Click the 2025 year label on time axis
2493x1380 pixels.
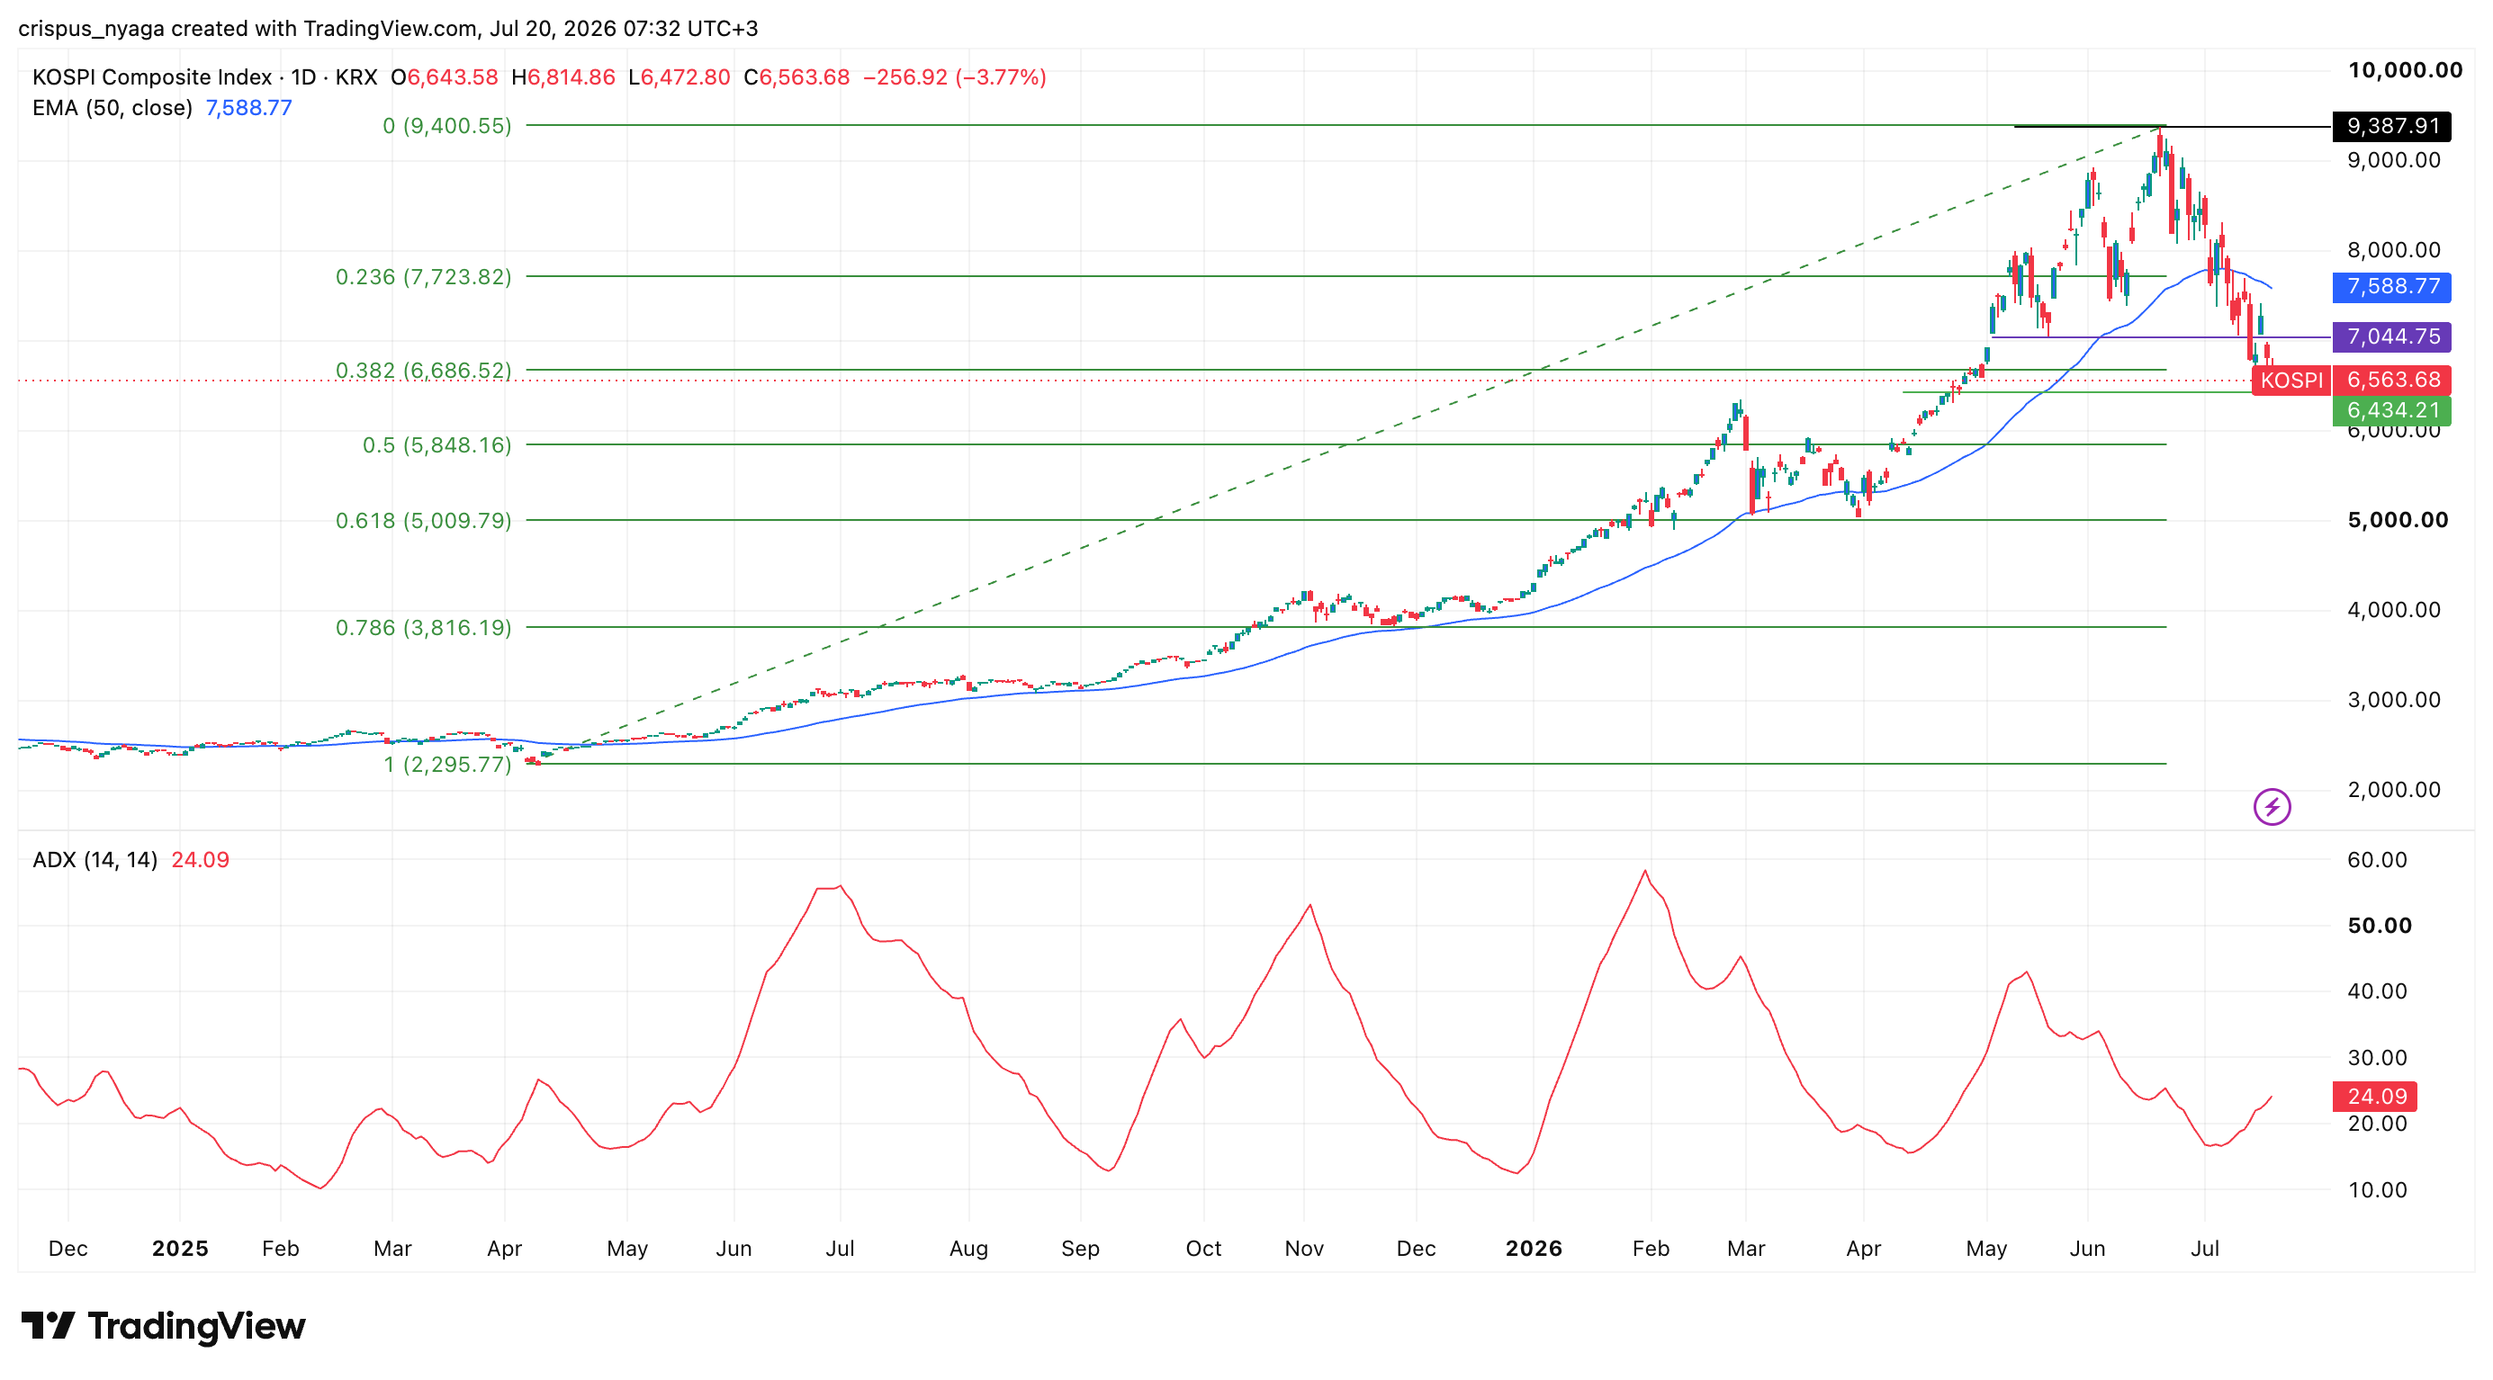[180, 1249]
